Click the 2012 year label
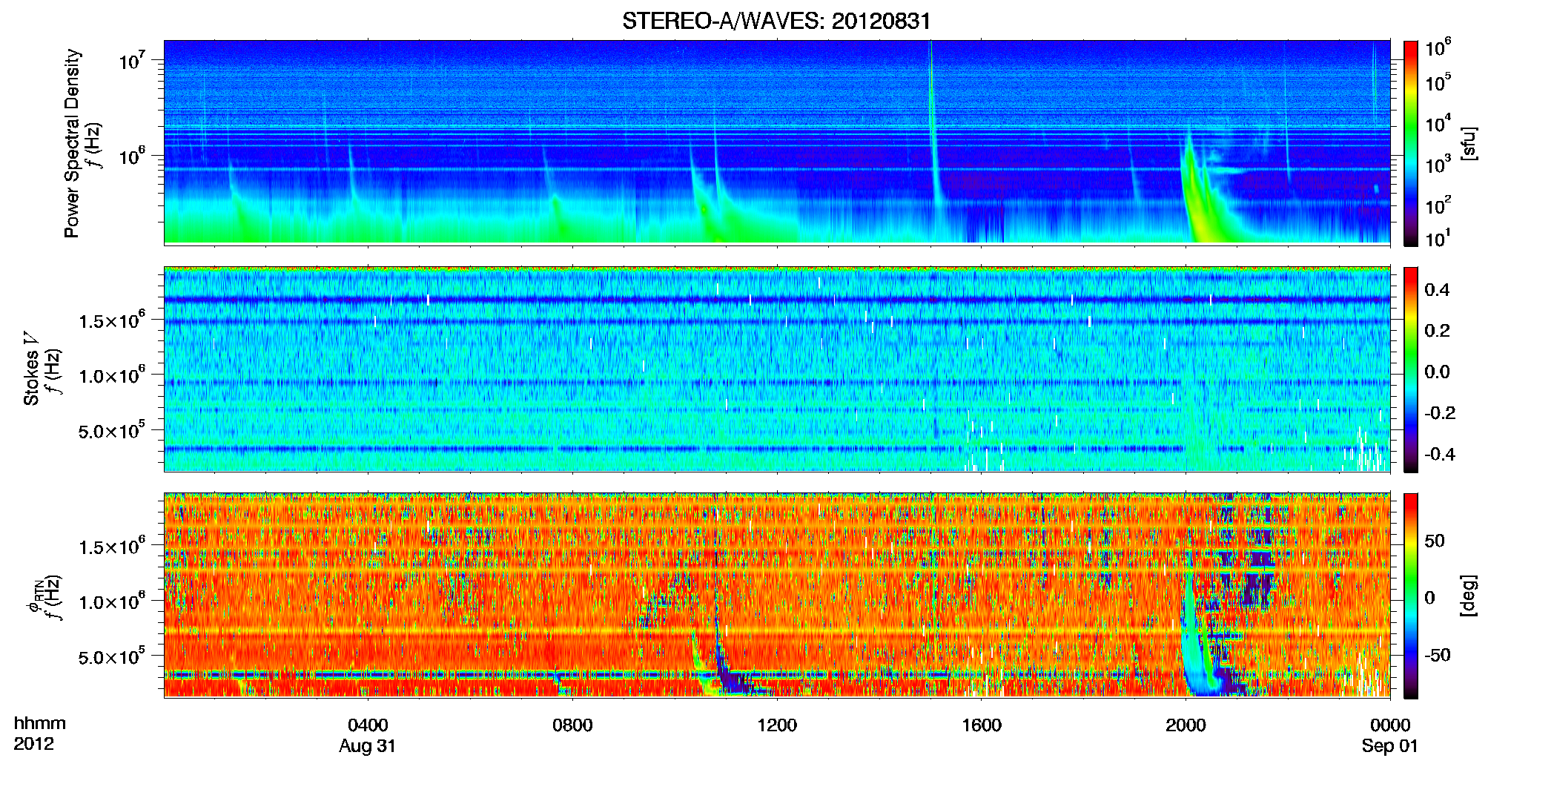 [x=33, y=744]
